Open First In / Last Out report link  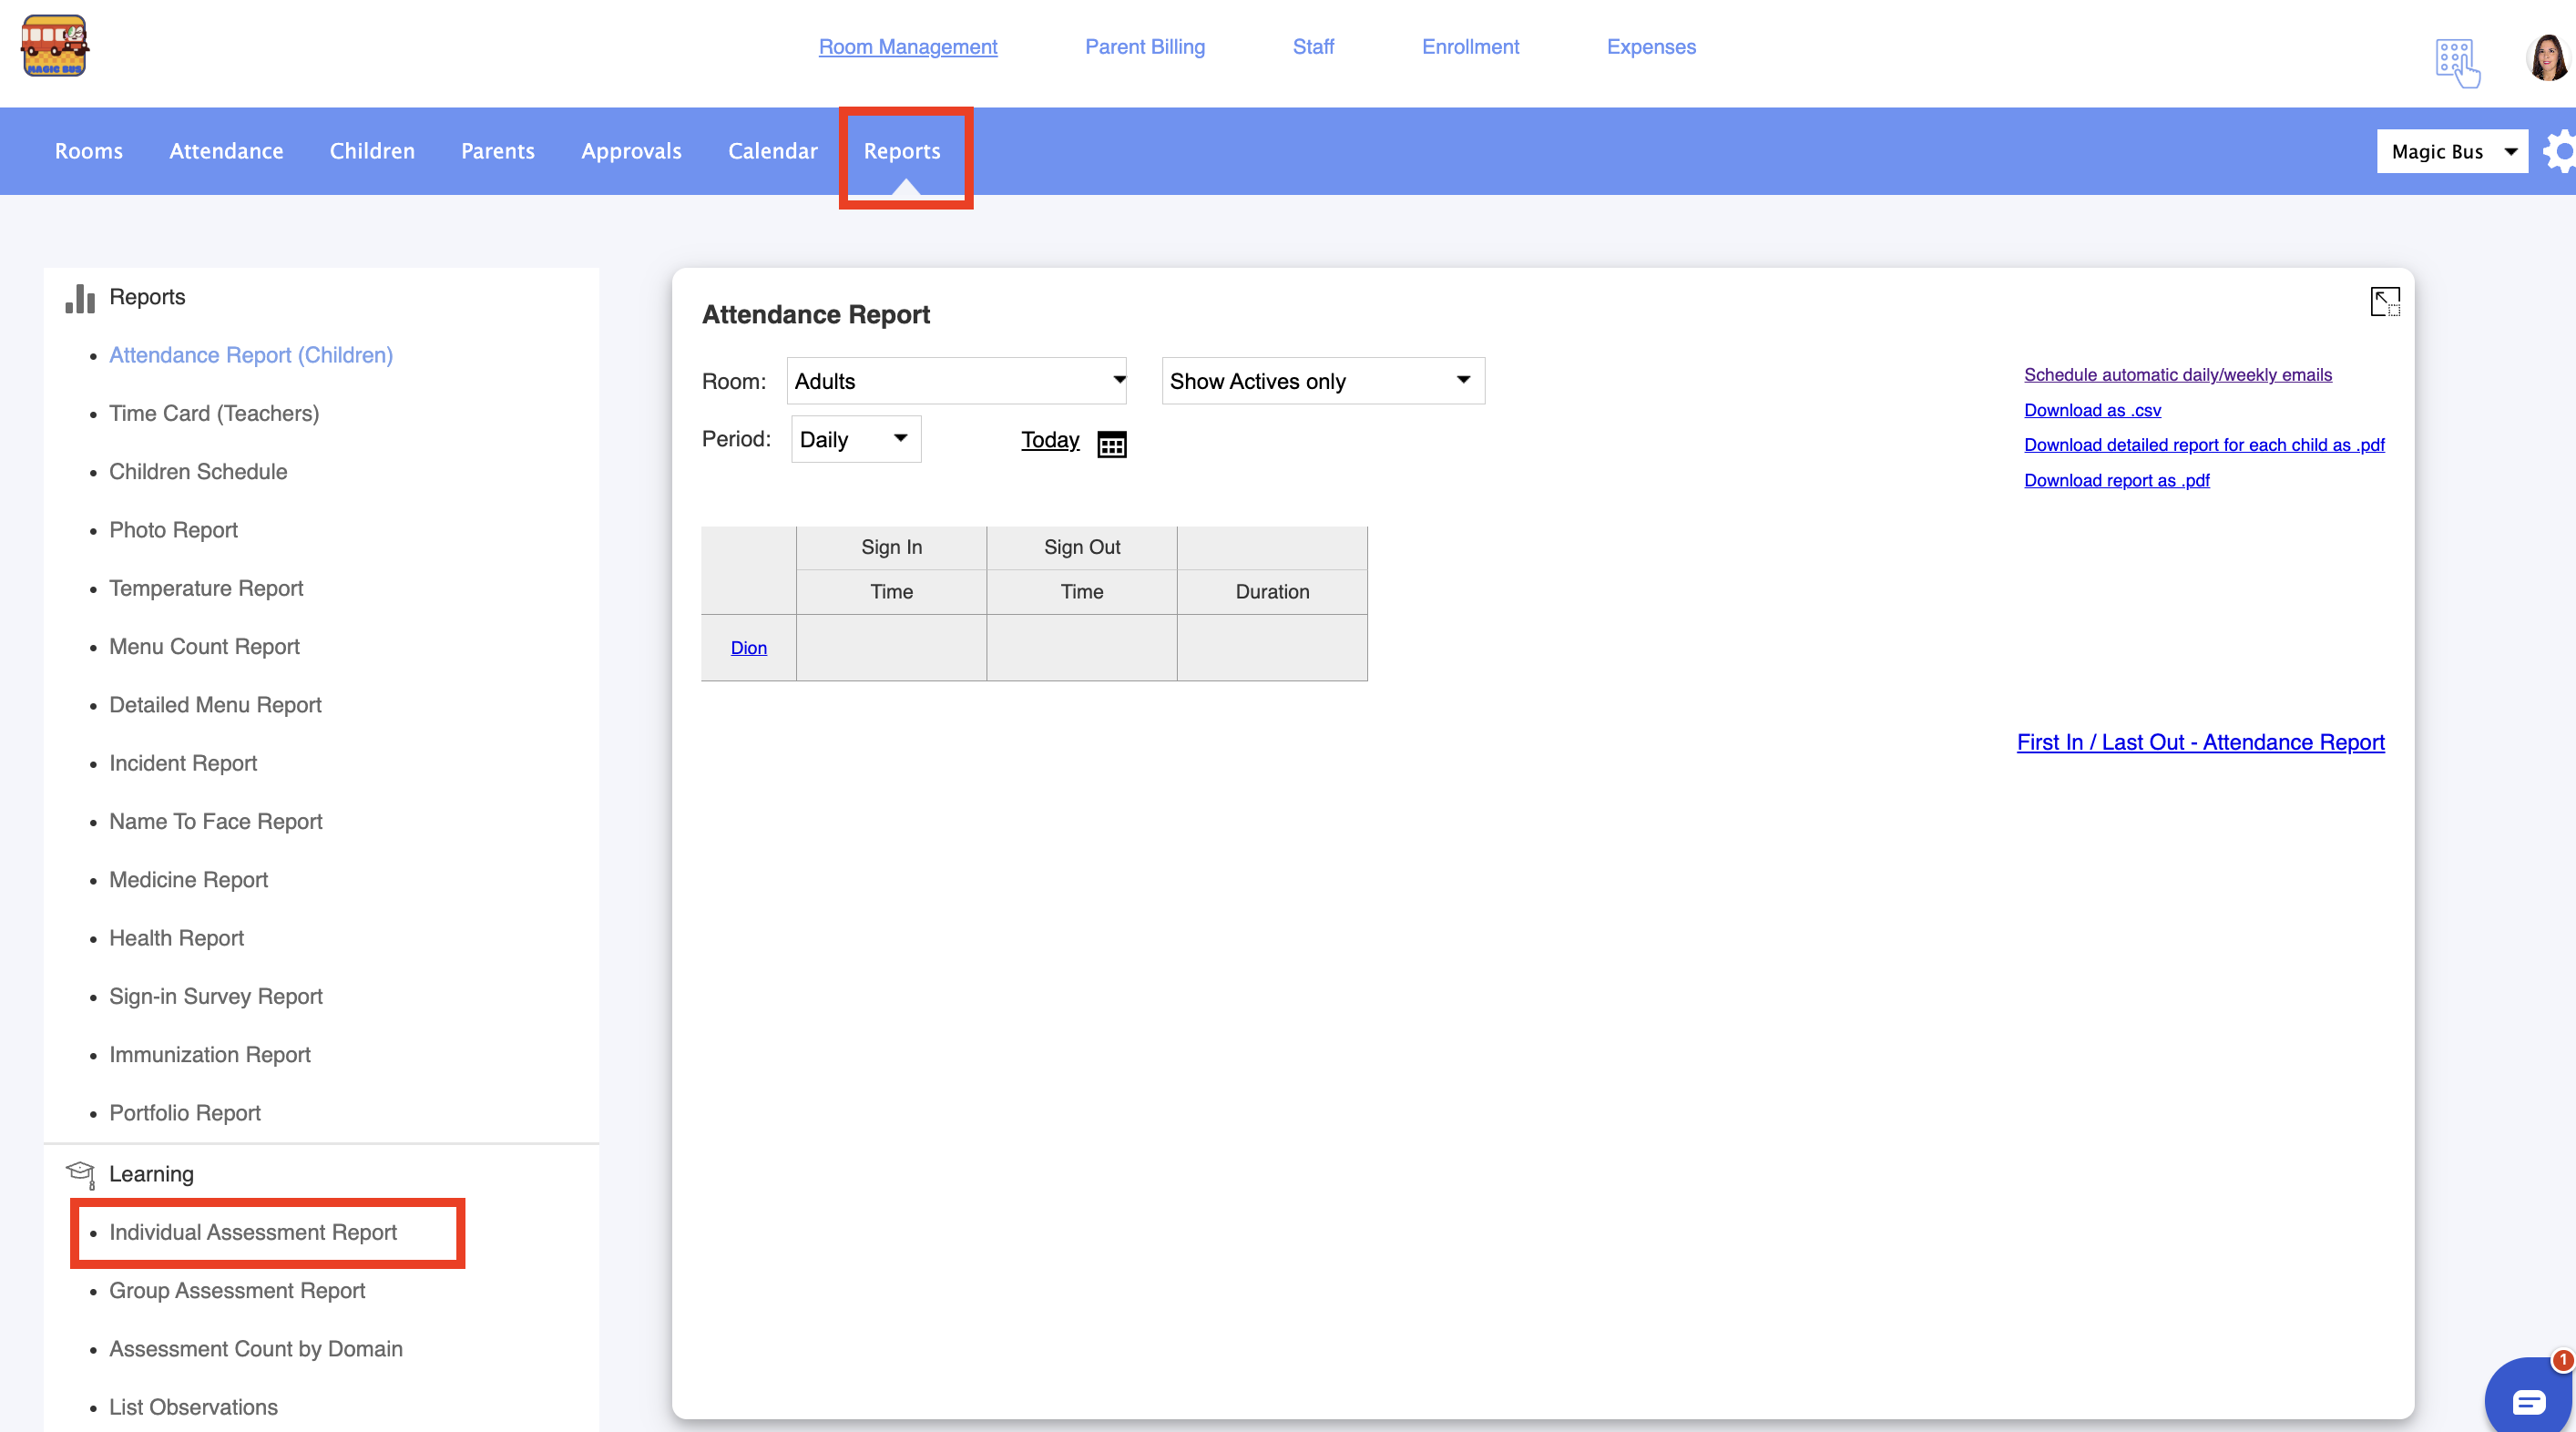[2200, 742]
